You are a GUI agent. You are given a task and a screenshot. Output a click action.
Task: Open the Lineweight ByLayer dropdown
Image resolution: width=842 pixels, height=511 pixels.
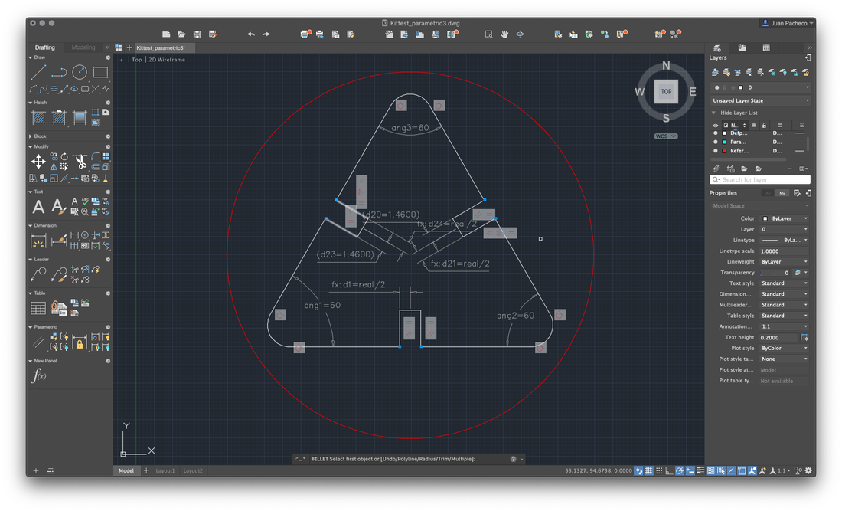[785, 262]
